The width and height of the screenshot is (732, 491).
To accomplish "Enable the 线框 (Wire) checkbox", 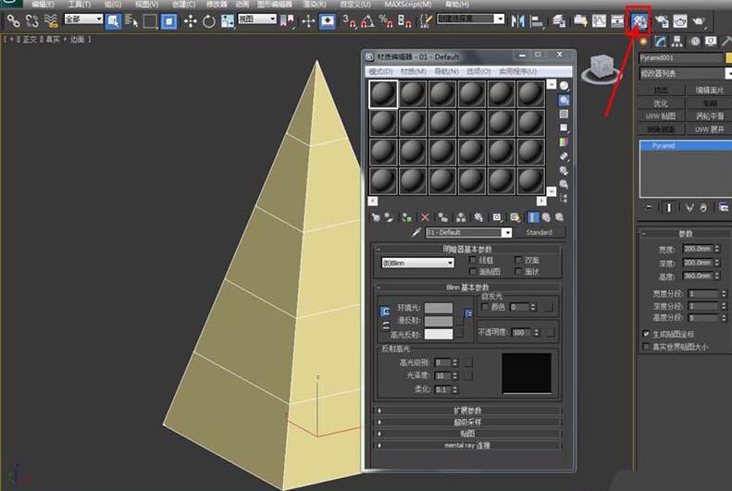I will point(473,260).
